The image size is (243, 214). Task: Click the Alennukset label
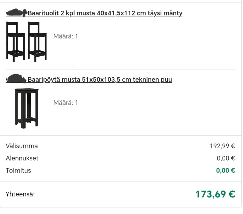click(x=22, y=158)
